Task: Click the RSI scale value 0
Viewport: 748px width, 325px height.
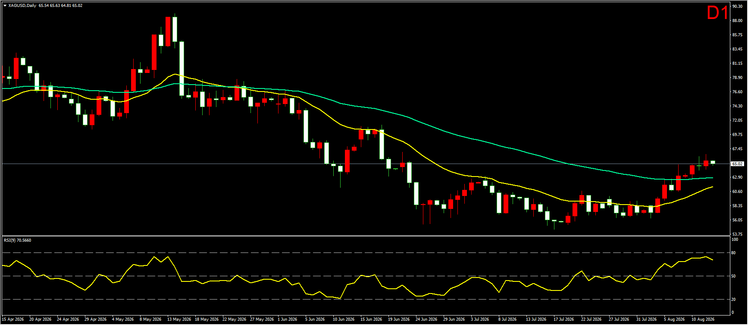Action: pos(733,312)
